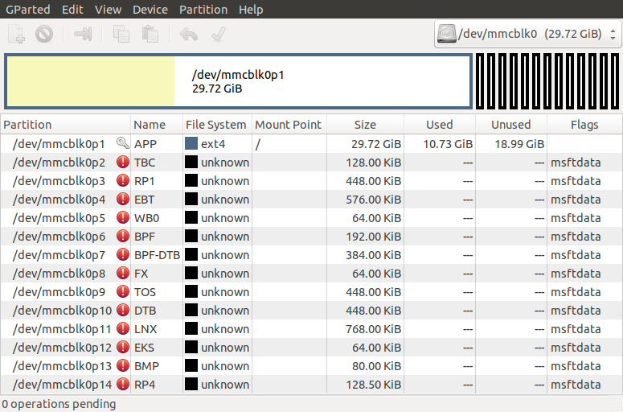Click the warning icon on the EKS row
This screenshot has height=412, width=623.
(123, 347)
